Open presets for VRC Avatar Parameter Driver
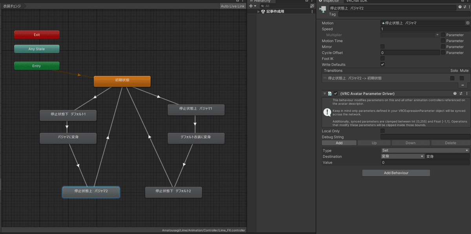This screenshot has height=234, width=471. click(x=461, y=94)
